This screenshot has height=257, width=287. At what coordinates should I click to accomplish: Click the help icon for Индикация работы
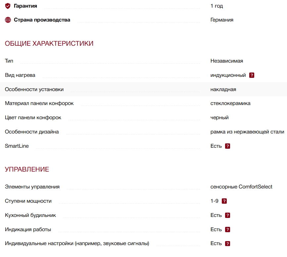(227, 230)
